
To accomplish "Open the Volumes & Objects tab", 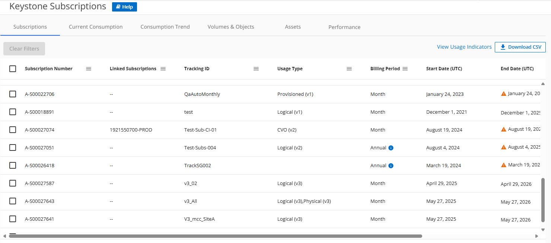I will [231, 27].
